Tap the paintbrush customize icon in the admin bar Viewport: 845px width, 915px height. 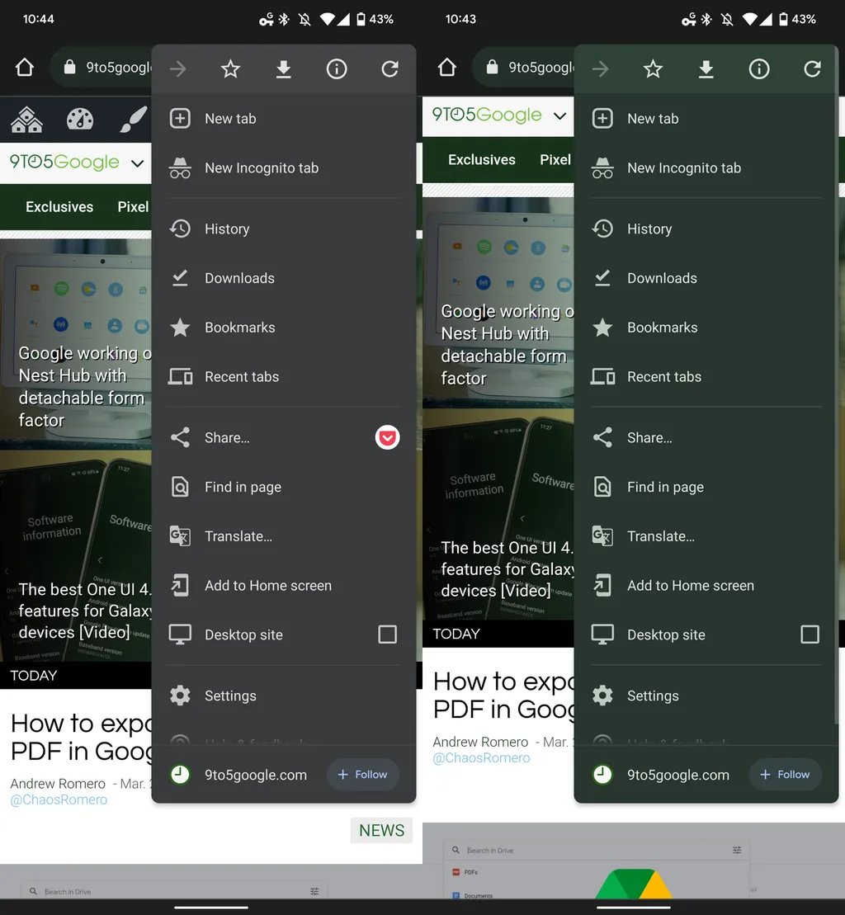pyautogui.click(x=133, y=120)
